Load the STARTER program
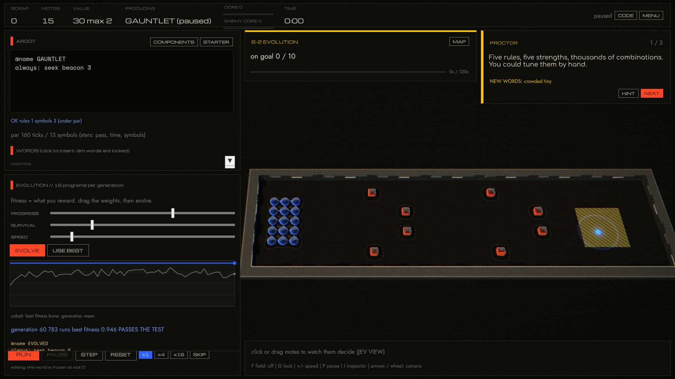The height and width of the screenshot is (379, 675). click(x=216, y=42)
